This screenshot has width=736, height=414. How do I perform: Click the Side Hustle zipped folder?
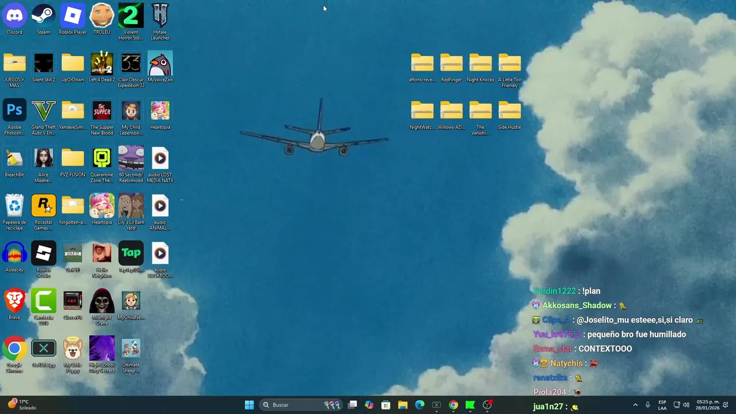coord(509,115)
